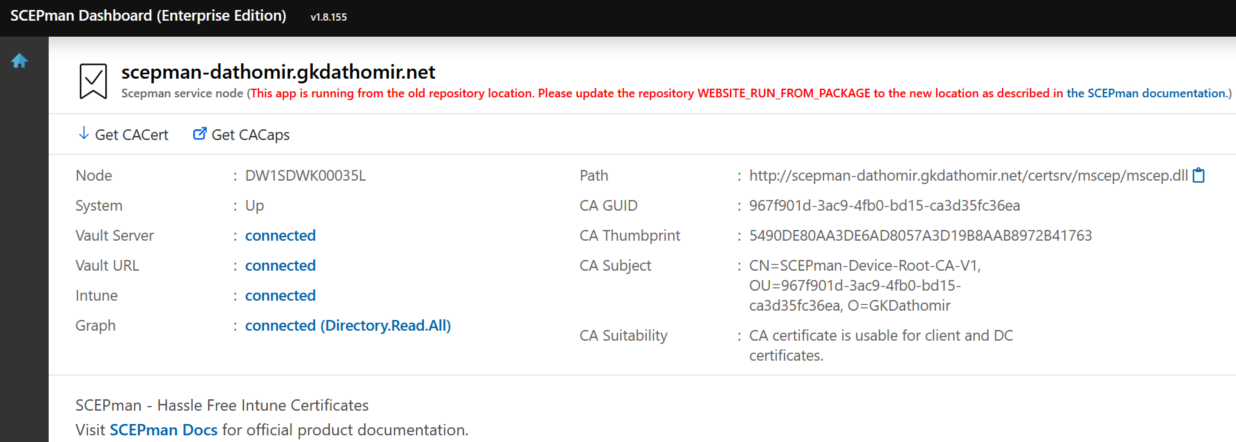Click the scepman-dathomir.gkdathomir.net heading
This screenshot has height=442, width=1236.
278,71
